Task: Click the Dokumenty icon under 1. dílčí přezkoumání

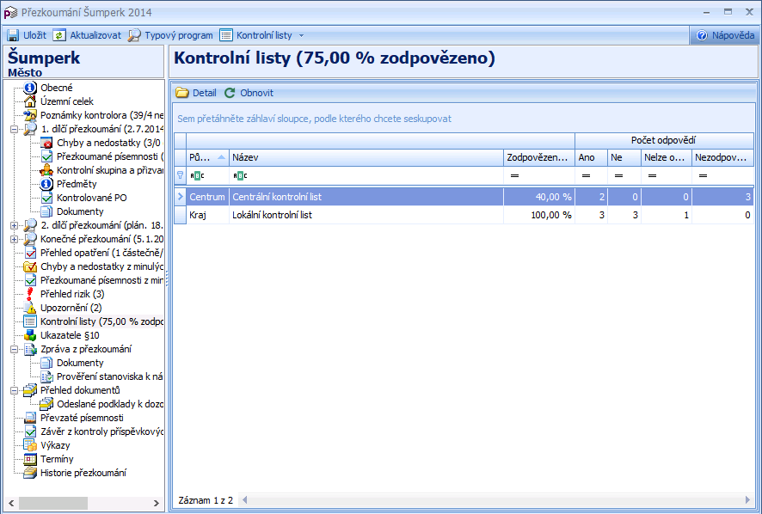Action: click(x=46, y=211)
